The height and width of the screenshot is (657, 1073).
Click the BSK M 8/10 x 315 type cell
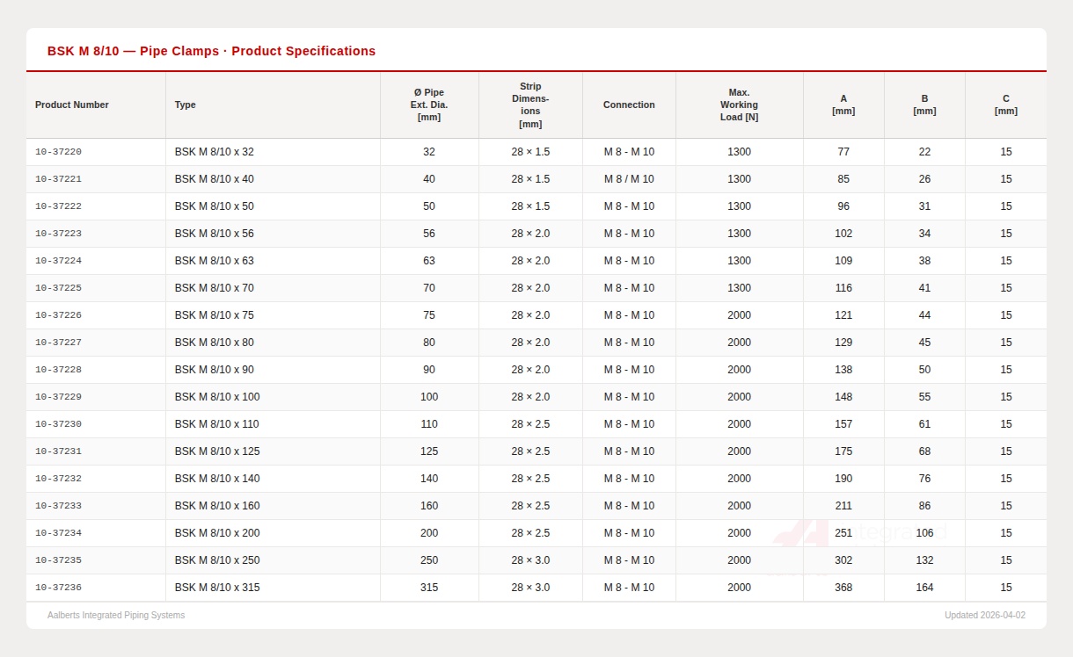[x=217, y=588]
